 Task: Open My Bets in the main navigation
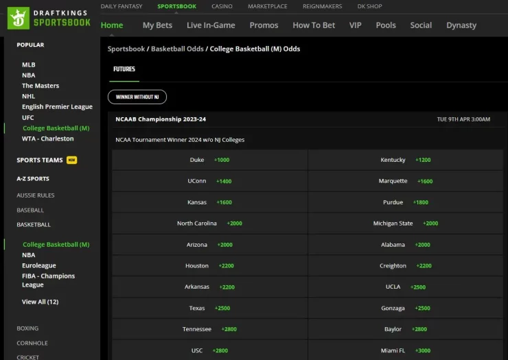(157, 25)
